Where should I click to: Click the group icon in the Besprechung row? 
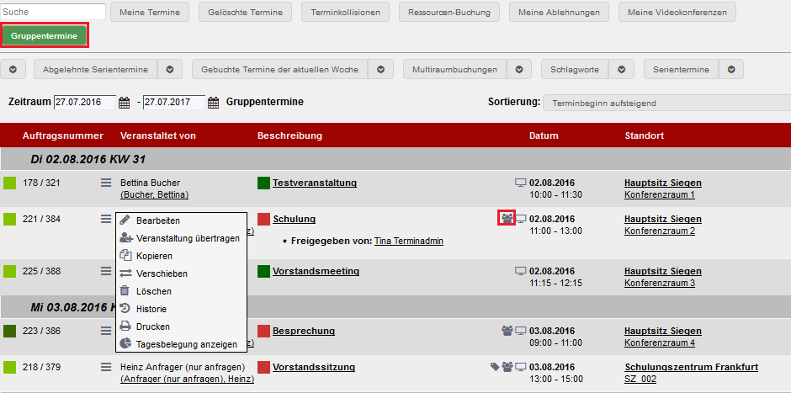(x=507, y=331)
